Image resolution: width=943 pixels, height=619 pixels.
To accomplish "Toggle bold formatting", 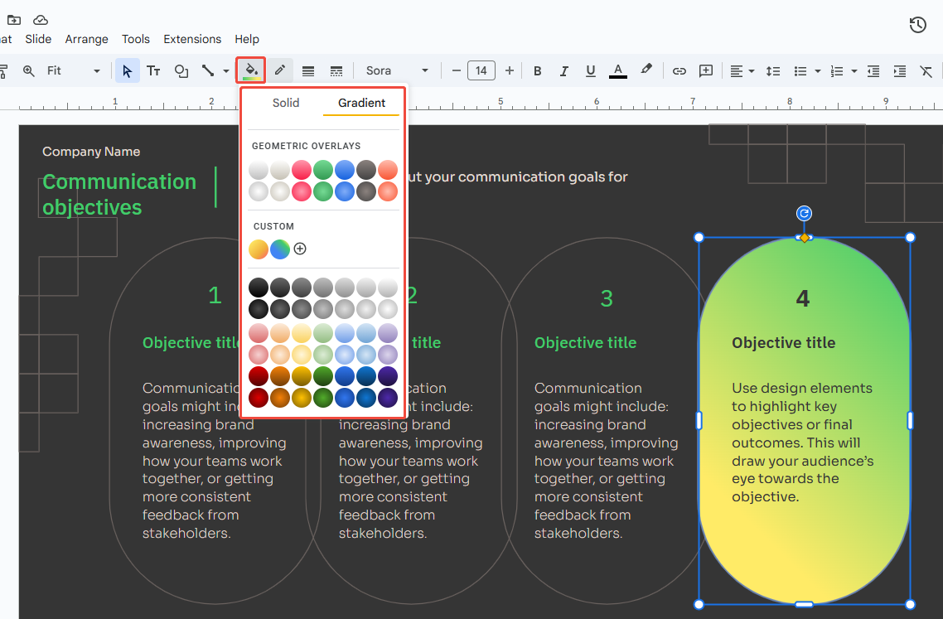I will [537, 70].
